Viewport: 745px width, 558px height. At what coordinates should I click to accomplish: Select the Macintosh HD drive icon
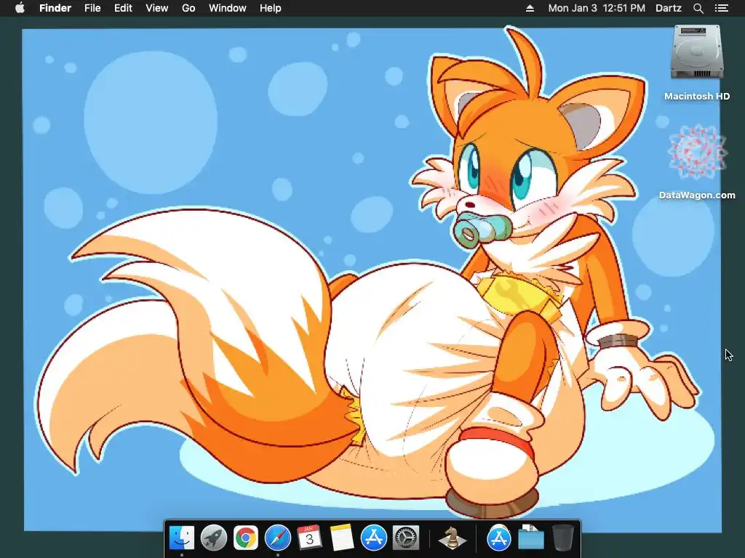697,52
